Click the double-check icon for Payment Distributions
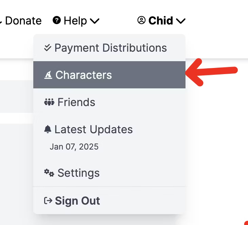This screenshot has height=225, width=248. (48, 48)
